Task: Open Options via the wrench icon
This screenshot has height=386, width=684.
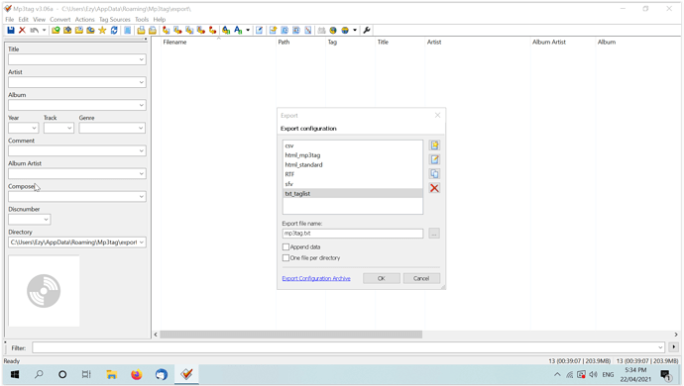Action: [x=367, y=30]
